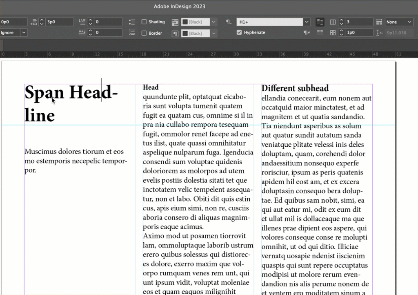Image resolution: width=418 pixels, height=295 pixels.
Task: Click the last line right indent icon
Action: click(33, 22)
